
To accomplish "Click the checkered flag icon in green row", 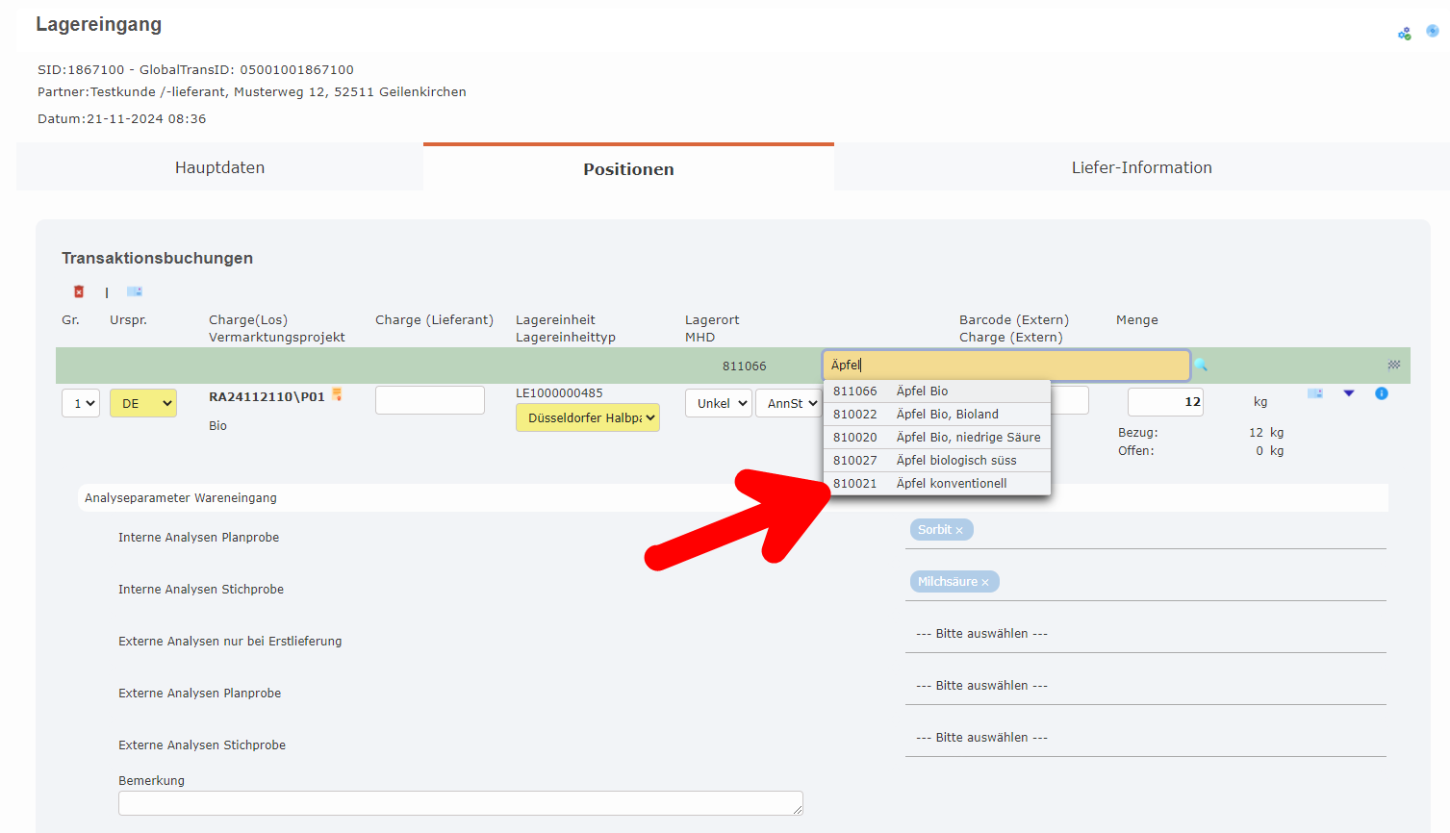I will click(x=1393, y=365).
